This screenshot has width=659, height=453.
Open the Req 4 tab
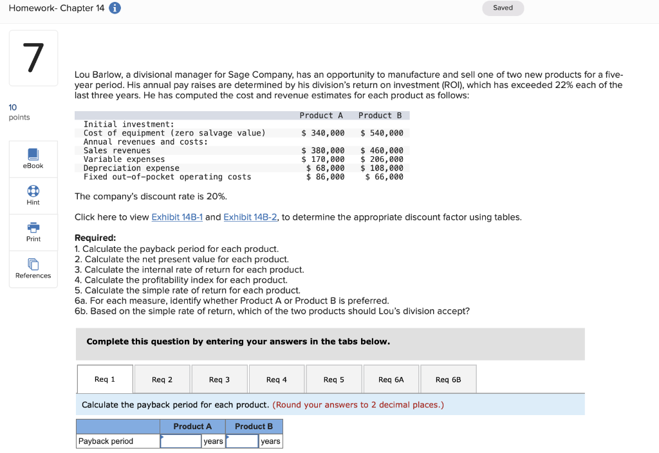[x=277, y=380]
